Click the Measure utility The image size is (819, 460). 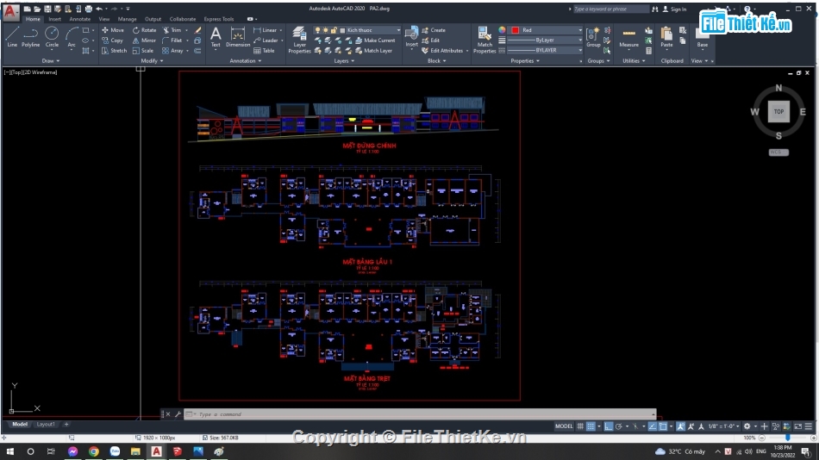click(x=628, y=38)
